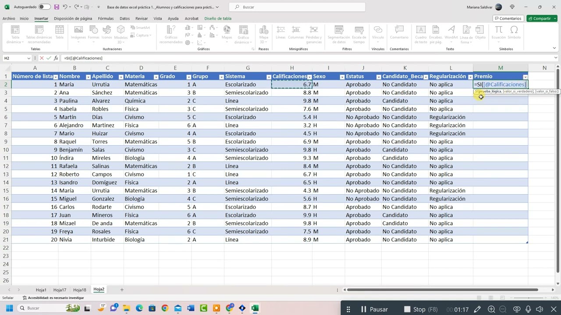Insert a Pérdidas y ganancias sparkline

pos(314,34)
